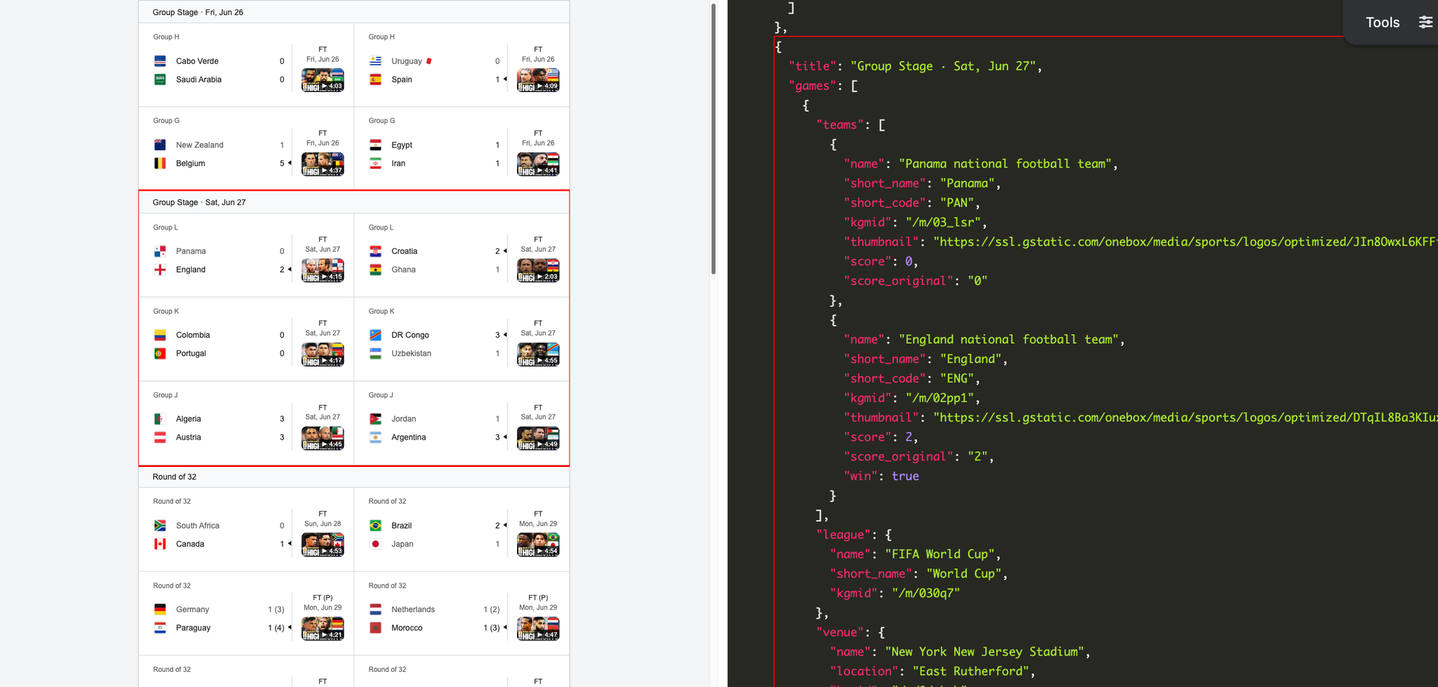The height and width of the screenshot is (687, 1438).
Task: Play South Africa vs Canada highlights
Action: coord(323,545)
